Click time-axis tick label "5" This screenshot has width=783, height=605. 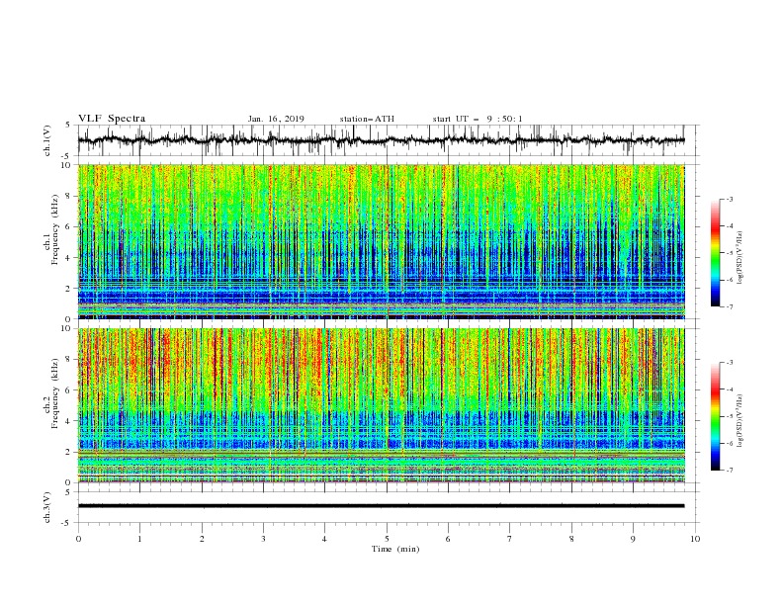coord(387,539)
